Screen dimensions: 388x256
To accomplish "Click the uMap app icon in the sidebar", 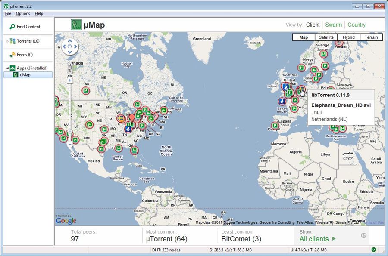I will point(16,75).
